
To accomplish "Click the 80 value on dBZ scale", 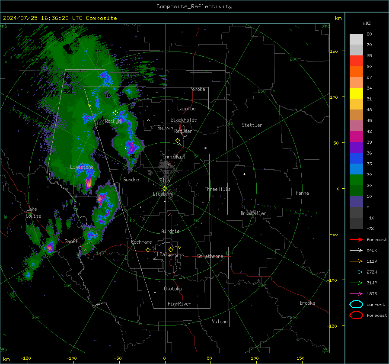I will click(x=369, y=34).
